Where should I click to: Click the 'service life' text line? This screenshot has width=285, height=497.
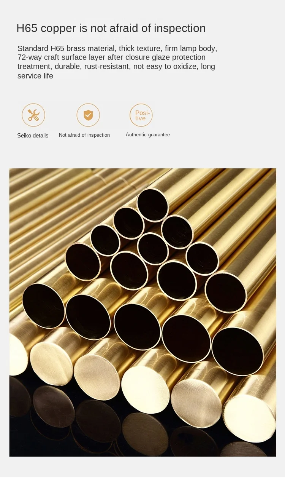coord(35,76)
